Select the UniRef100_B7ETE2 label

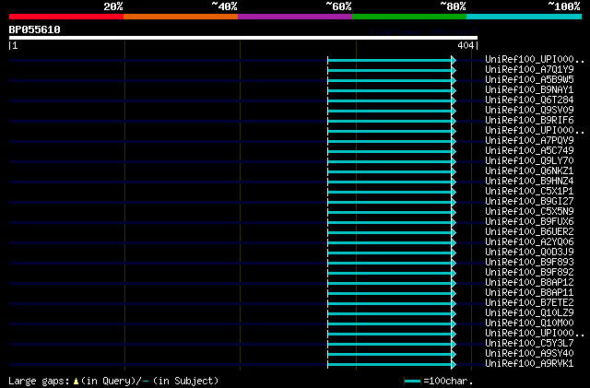(529, 303)
